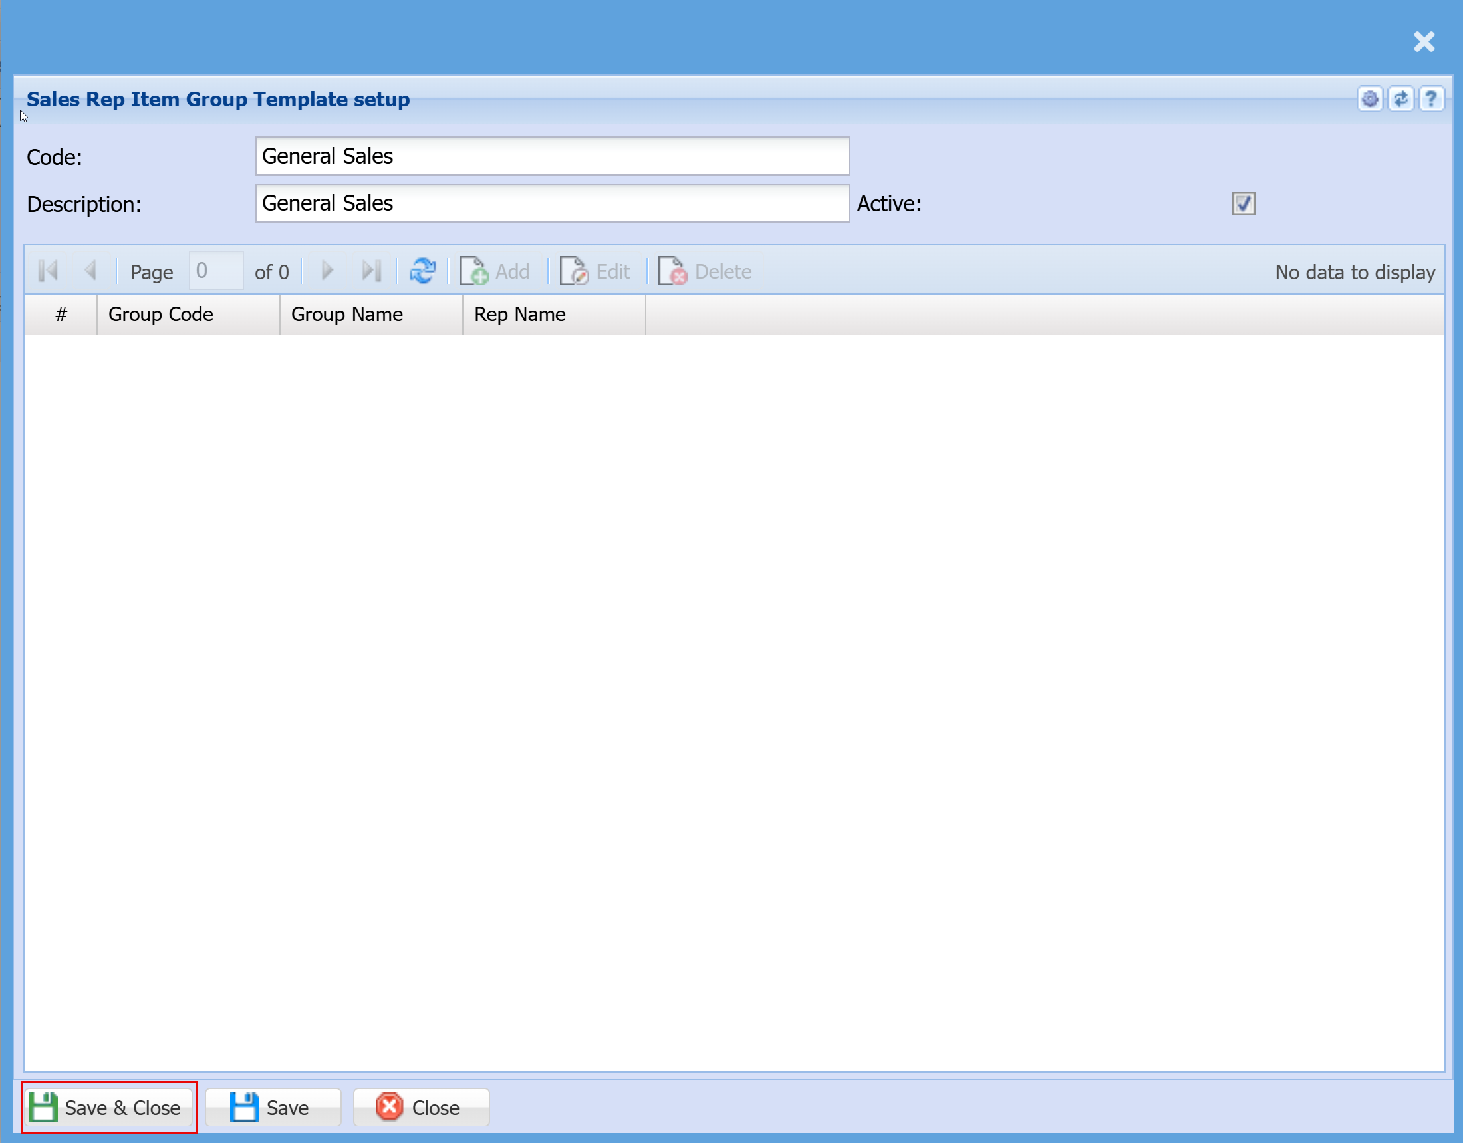1463x1143 pixels.
Task: Click into the Code text field
Action: [x=552, y=156]
